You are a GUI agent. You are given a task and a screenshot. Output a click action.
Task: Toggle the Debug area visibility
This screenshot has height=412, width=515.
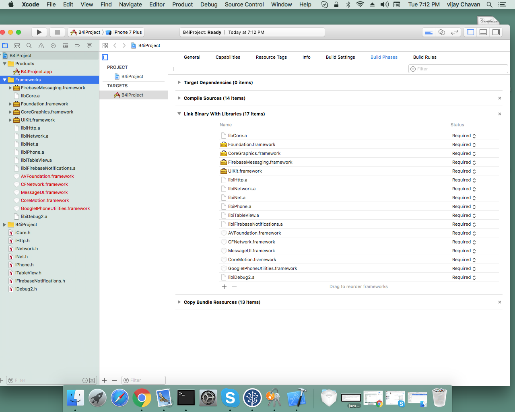483,32
